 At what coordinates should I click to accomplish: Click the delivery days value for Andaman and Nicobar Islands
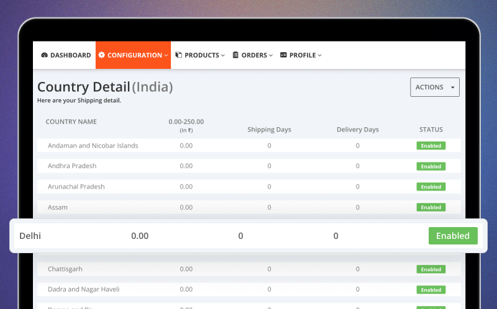coord(358,146)
